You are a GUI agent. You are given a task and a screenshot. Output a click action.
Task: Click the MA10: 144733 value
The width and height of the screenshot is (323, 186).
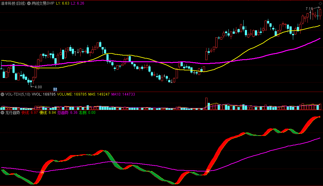[123, 94]
